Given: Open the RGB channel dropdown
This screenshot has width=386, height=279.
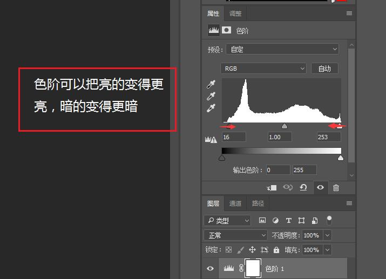Looking at the screenshot, I should coord(263,69).
